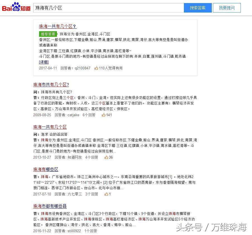Click the thumbs-up icon next to 36
The image size is (252, 235).
(x=106, y=157)
